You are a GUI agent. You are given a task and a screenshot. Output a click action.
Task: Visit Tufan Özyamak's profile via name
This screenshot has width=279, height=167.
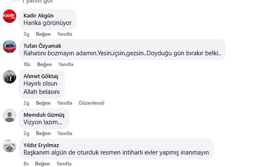pyautogui.click(x=42, y=46)
